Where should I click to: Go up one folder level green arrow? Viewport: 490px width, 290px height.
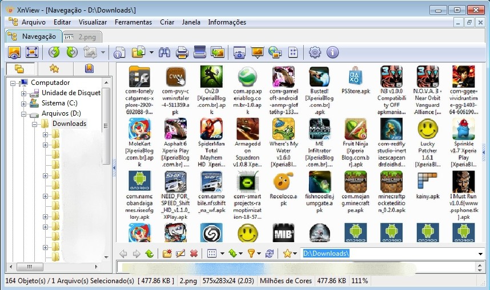click(x=150, y=254)
